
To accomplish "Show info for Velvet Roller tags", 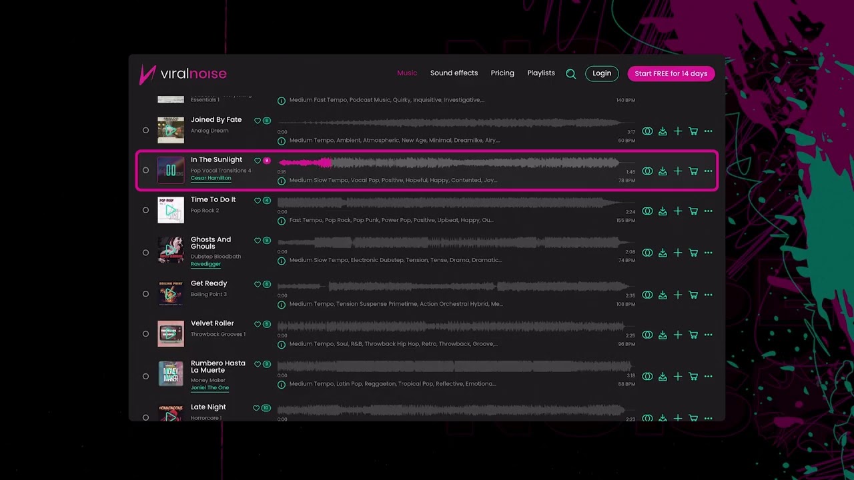I will pyautogui.click(x=282, y=345).
